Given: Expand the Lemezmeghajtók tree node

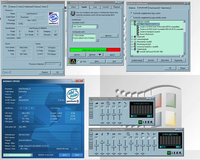Looking at the screenshot, I should click(x=132, y=39).
